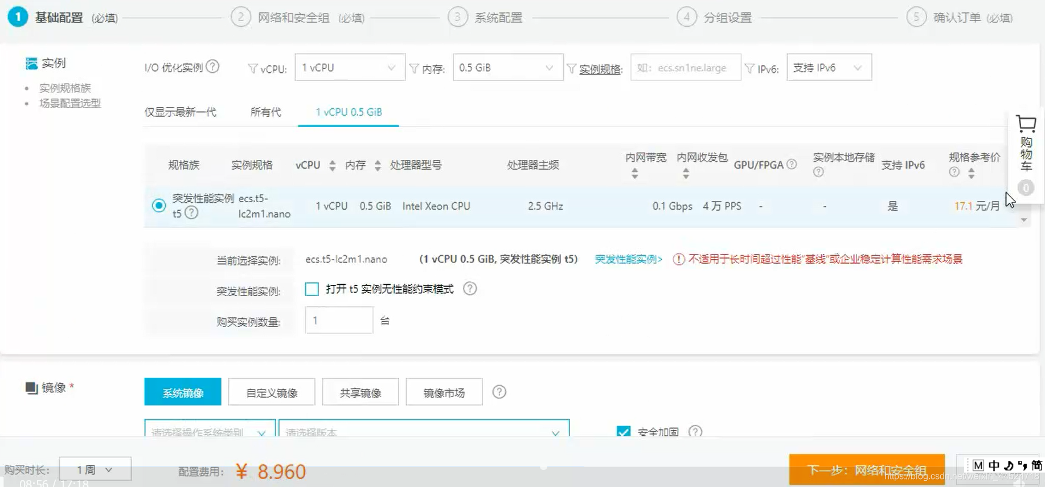Viewport: 1045px width, 487px height.
Task: Click 实例规格族 in left sidebar
Action: click(x=65, y=88)
